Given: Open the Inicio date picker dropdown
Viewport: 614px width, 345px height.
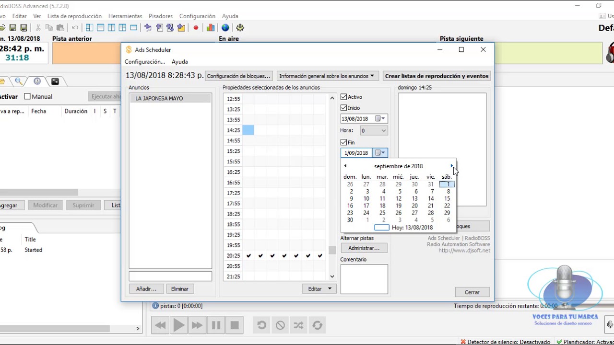Looking at the screenshot, I should 380,119.
